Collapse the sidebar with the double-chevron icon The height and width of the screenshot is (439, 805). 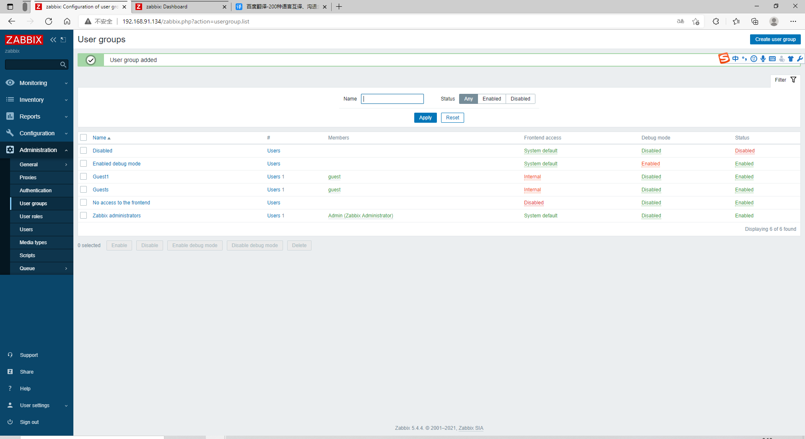53,40
